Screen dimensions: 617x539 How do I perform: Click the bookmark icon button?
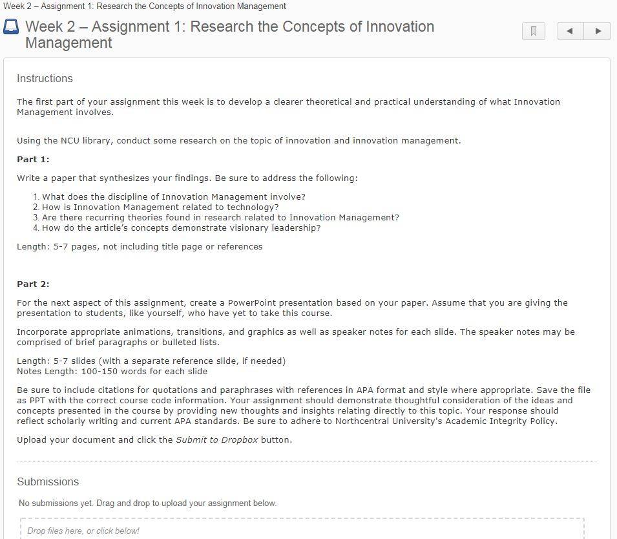[533, 31]
